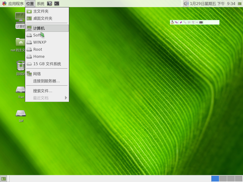
Task: Click the penguin icon on input method bar
Action: pyautogui.click(x=172, y=22)
